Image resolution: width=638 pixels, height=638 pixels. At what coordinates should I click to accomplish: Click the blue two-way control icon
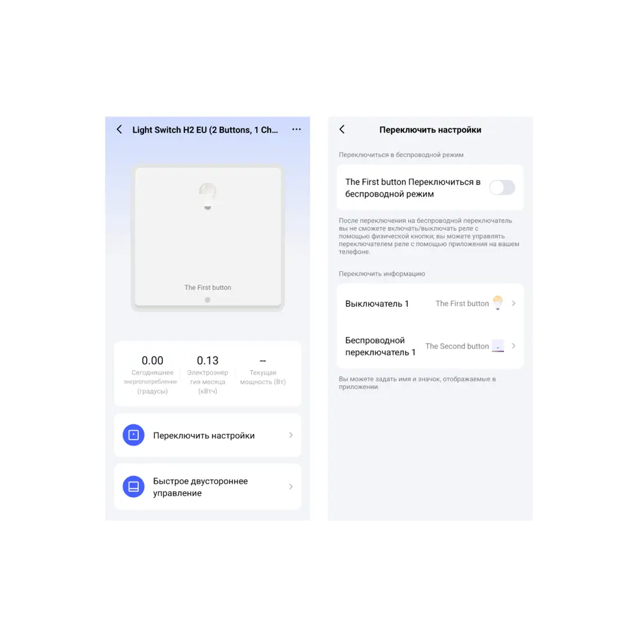[x=133, y=486]
